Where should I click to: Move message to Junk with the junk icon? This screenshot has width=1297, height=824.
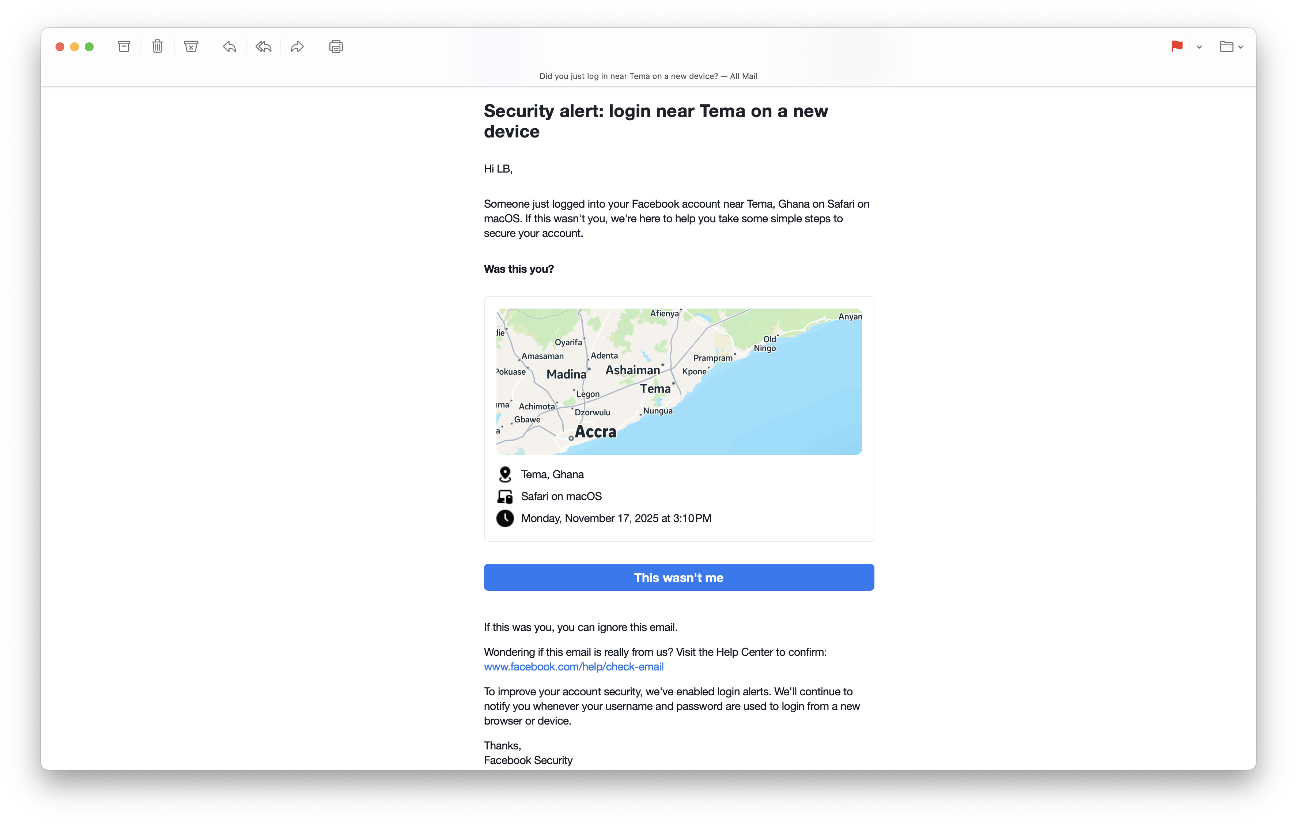point(191,47)
